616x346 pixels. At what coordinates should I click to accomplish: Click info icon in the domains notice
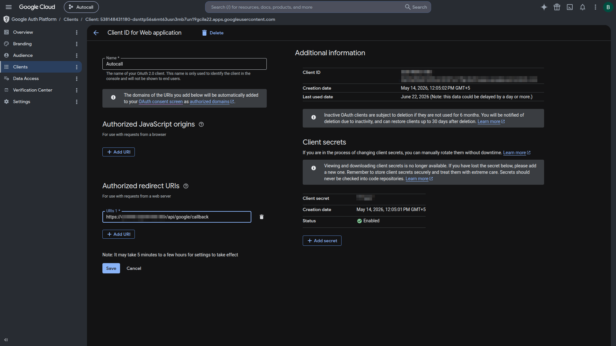point(113,97)
